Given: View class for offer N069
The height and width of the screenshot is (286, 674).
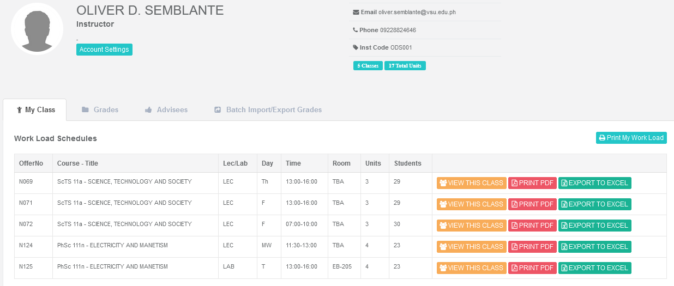Looking at the screenshot, I should pyautogui.click(x=471, y=183).
